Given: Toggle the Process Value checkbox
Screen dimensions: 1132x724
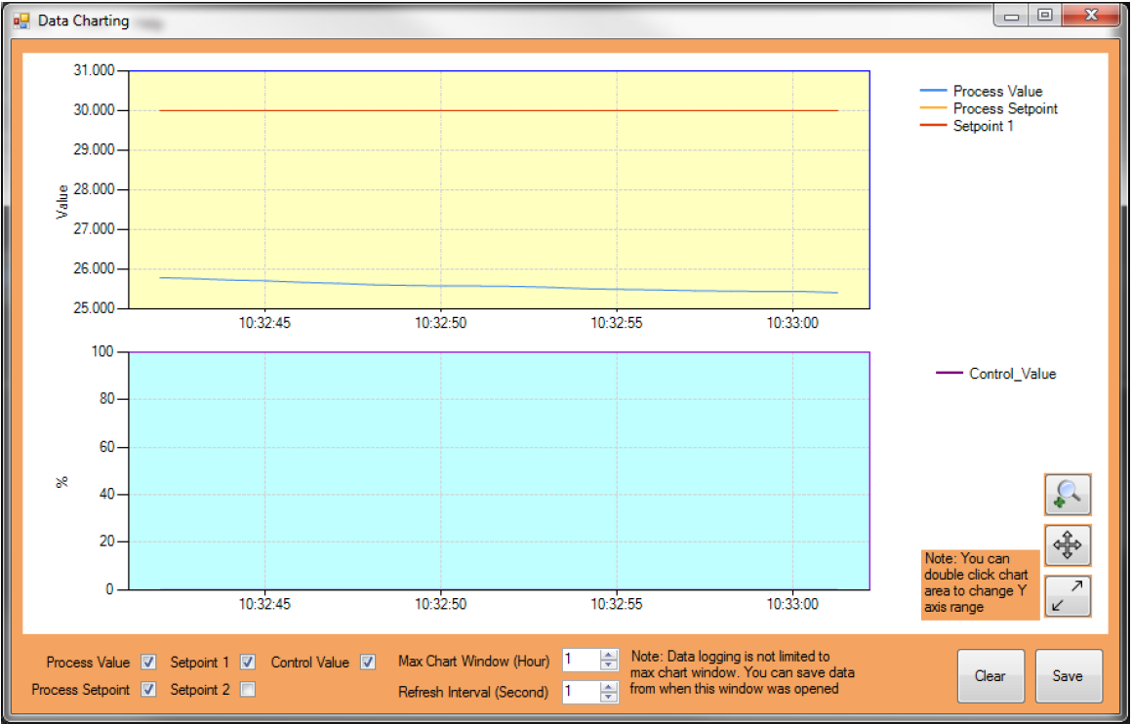Looking at the screenshot, I should tap(148, 663).
